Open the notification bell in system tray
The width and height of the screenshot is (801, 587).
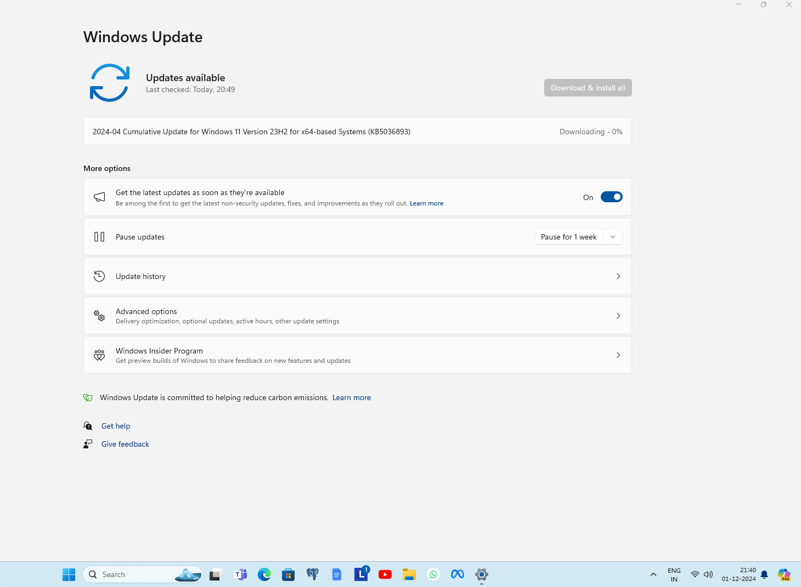[x=764, y=574]
